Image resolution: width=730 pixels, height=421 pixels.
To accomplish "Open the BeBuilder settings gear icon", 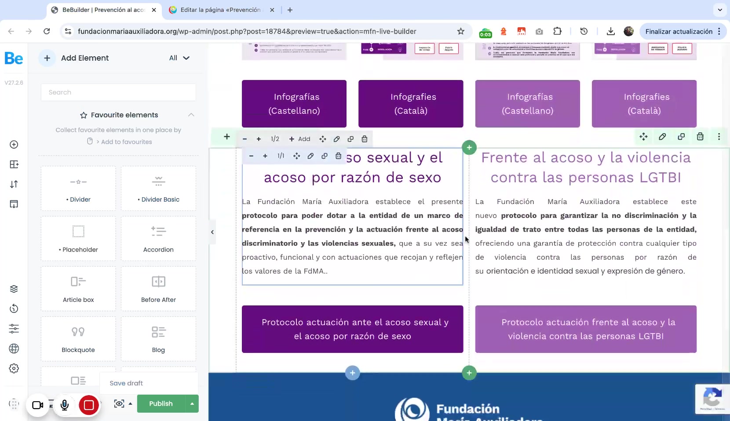I will tap(14, 368).
